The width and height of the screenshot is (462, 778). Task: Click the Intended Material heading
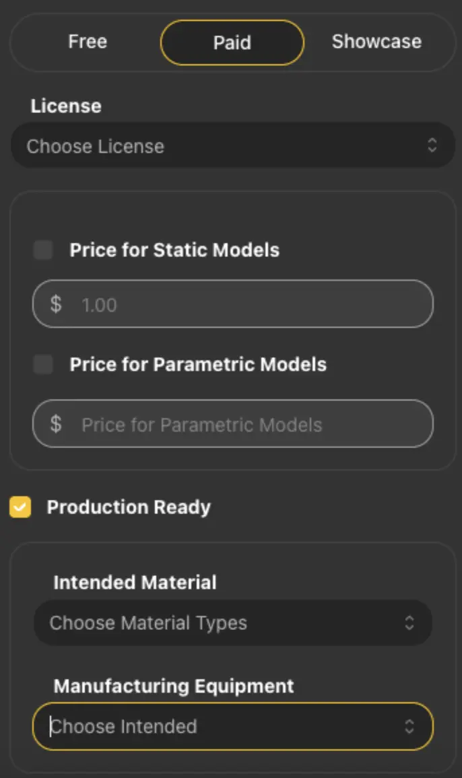133,582
